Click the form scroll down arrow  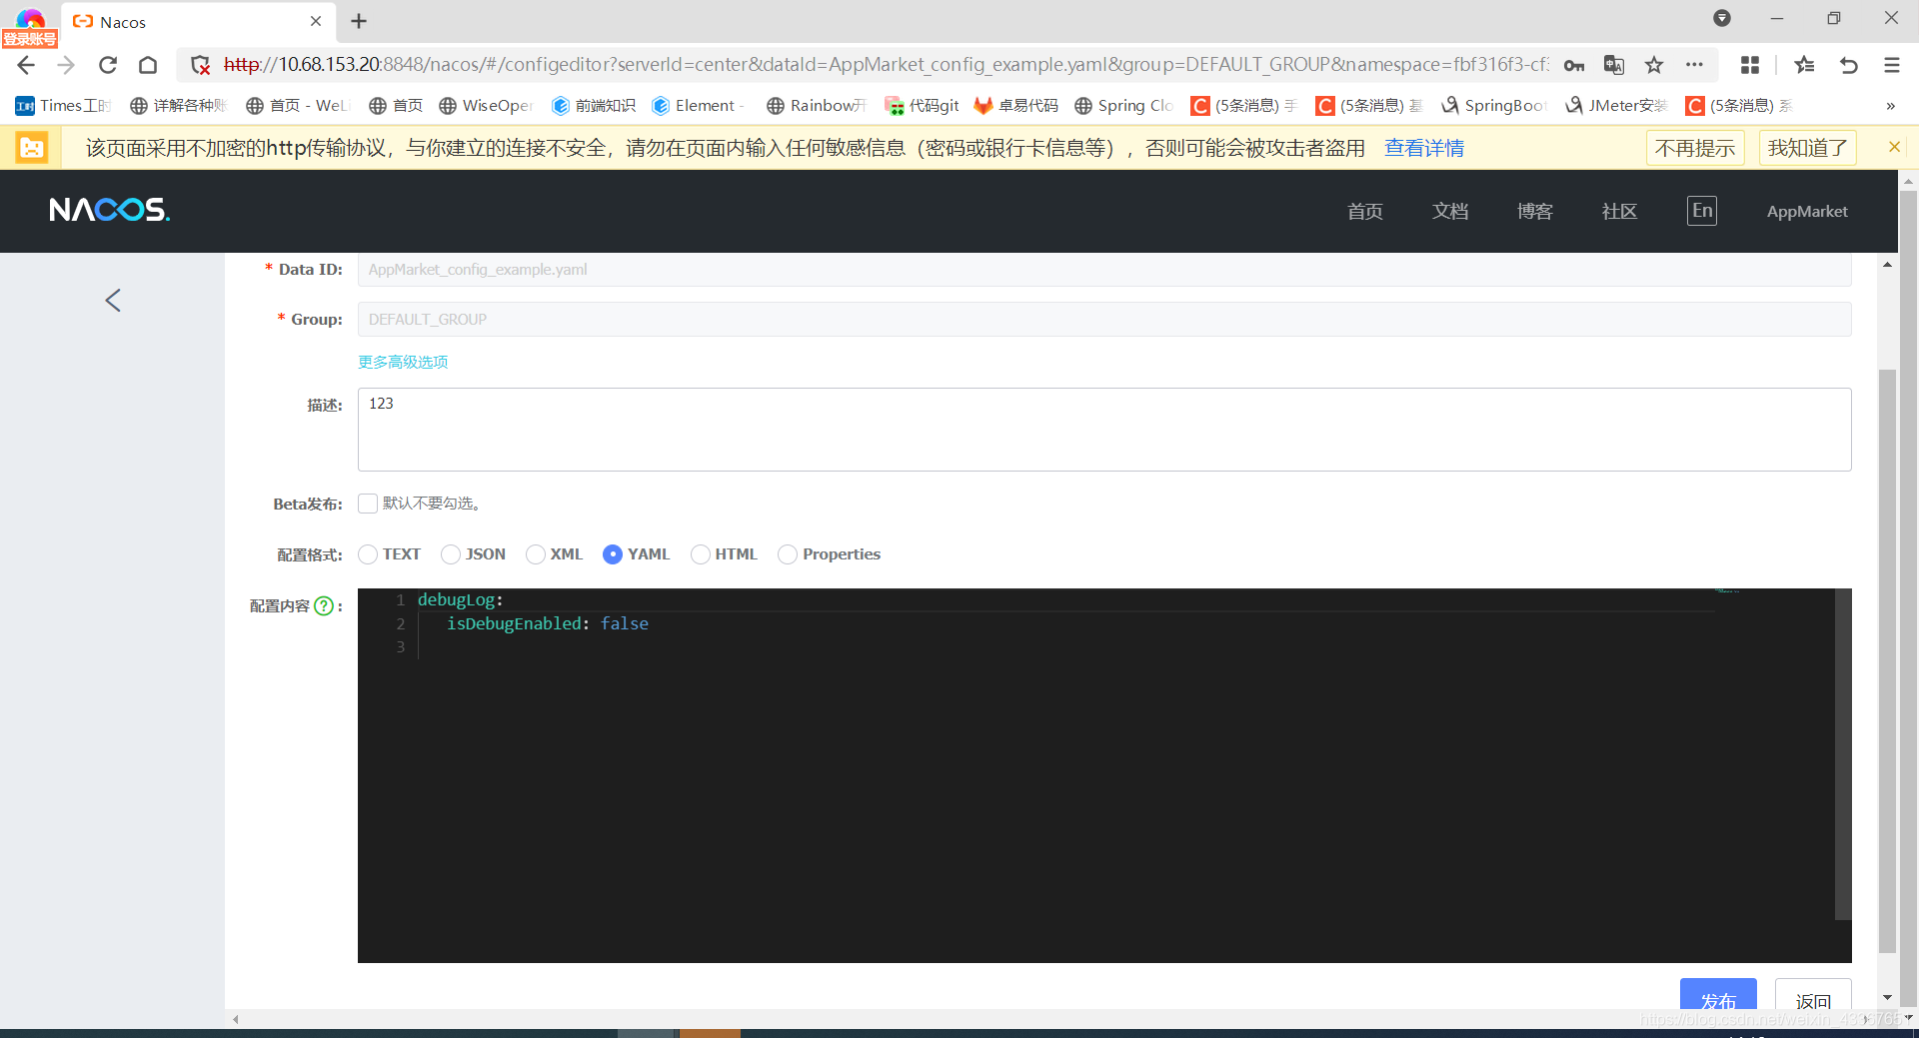(x=1887, y=997)
